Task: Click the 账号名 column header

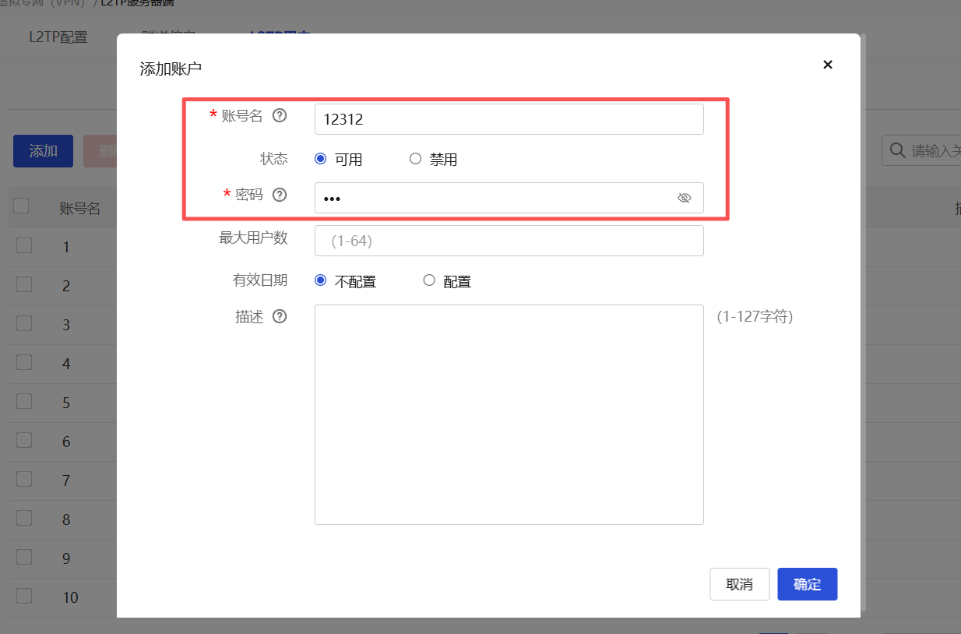Action: 80,208
